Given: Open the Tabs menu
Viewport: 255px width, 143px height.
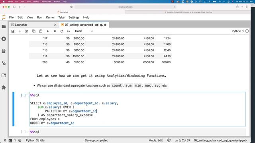Looking at the screenshot, I should (x=61, y=17).
